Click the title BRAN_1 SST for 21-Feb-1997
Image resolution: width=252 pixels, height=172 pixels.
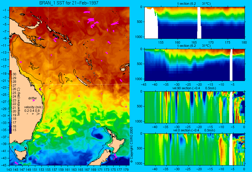(68, 3)
